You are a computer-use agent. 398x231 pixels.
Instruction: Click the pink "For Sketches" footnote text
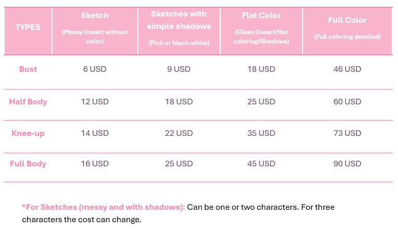pos(104,207)
